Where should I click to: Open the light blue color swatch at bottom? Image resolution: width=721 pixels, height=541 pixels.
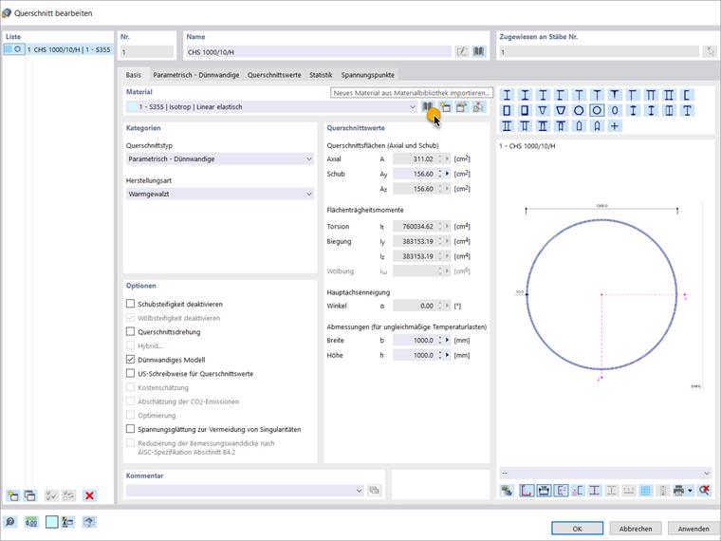52,522
